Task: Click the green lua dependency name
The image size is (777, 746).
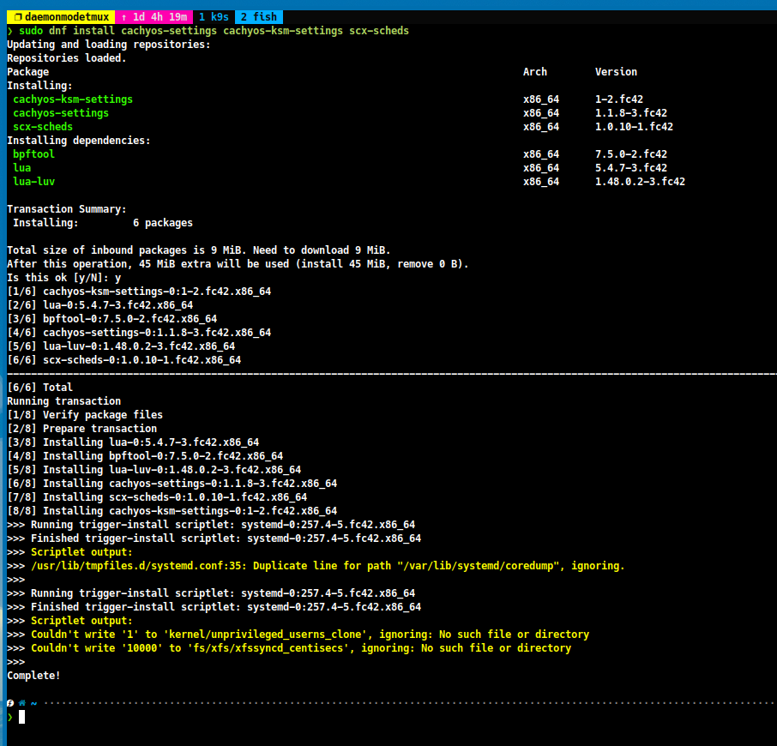Action: pos(21,168)
